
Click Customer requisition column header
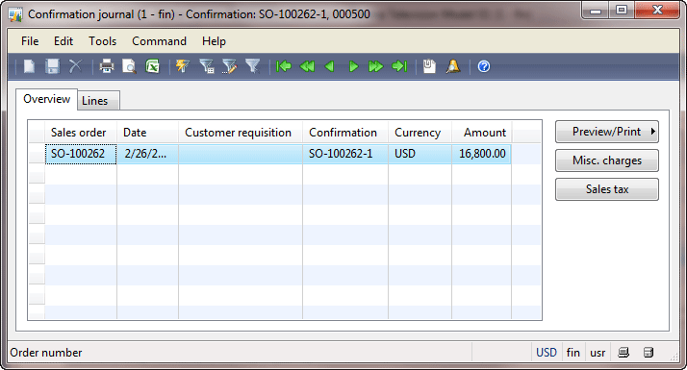tap(241, 133)
